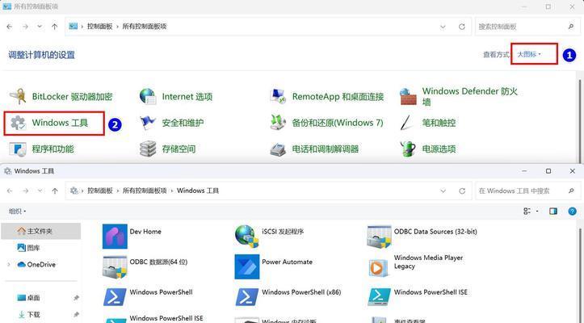This screenshot has height=323, width=584.
Task: Go up one level in Control Panel window
Action: [55, 27]
